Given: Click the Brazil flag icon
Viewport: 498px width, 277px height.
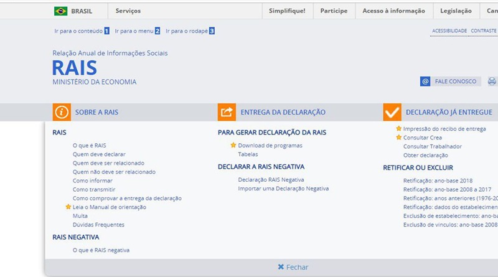Looking at the screenshot, I should 60,11.
